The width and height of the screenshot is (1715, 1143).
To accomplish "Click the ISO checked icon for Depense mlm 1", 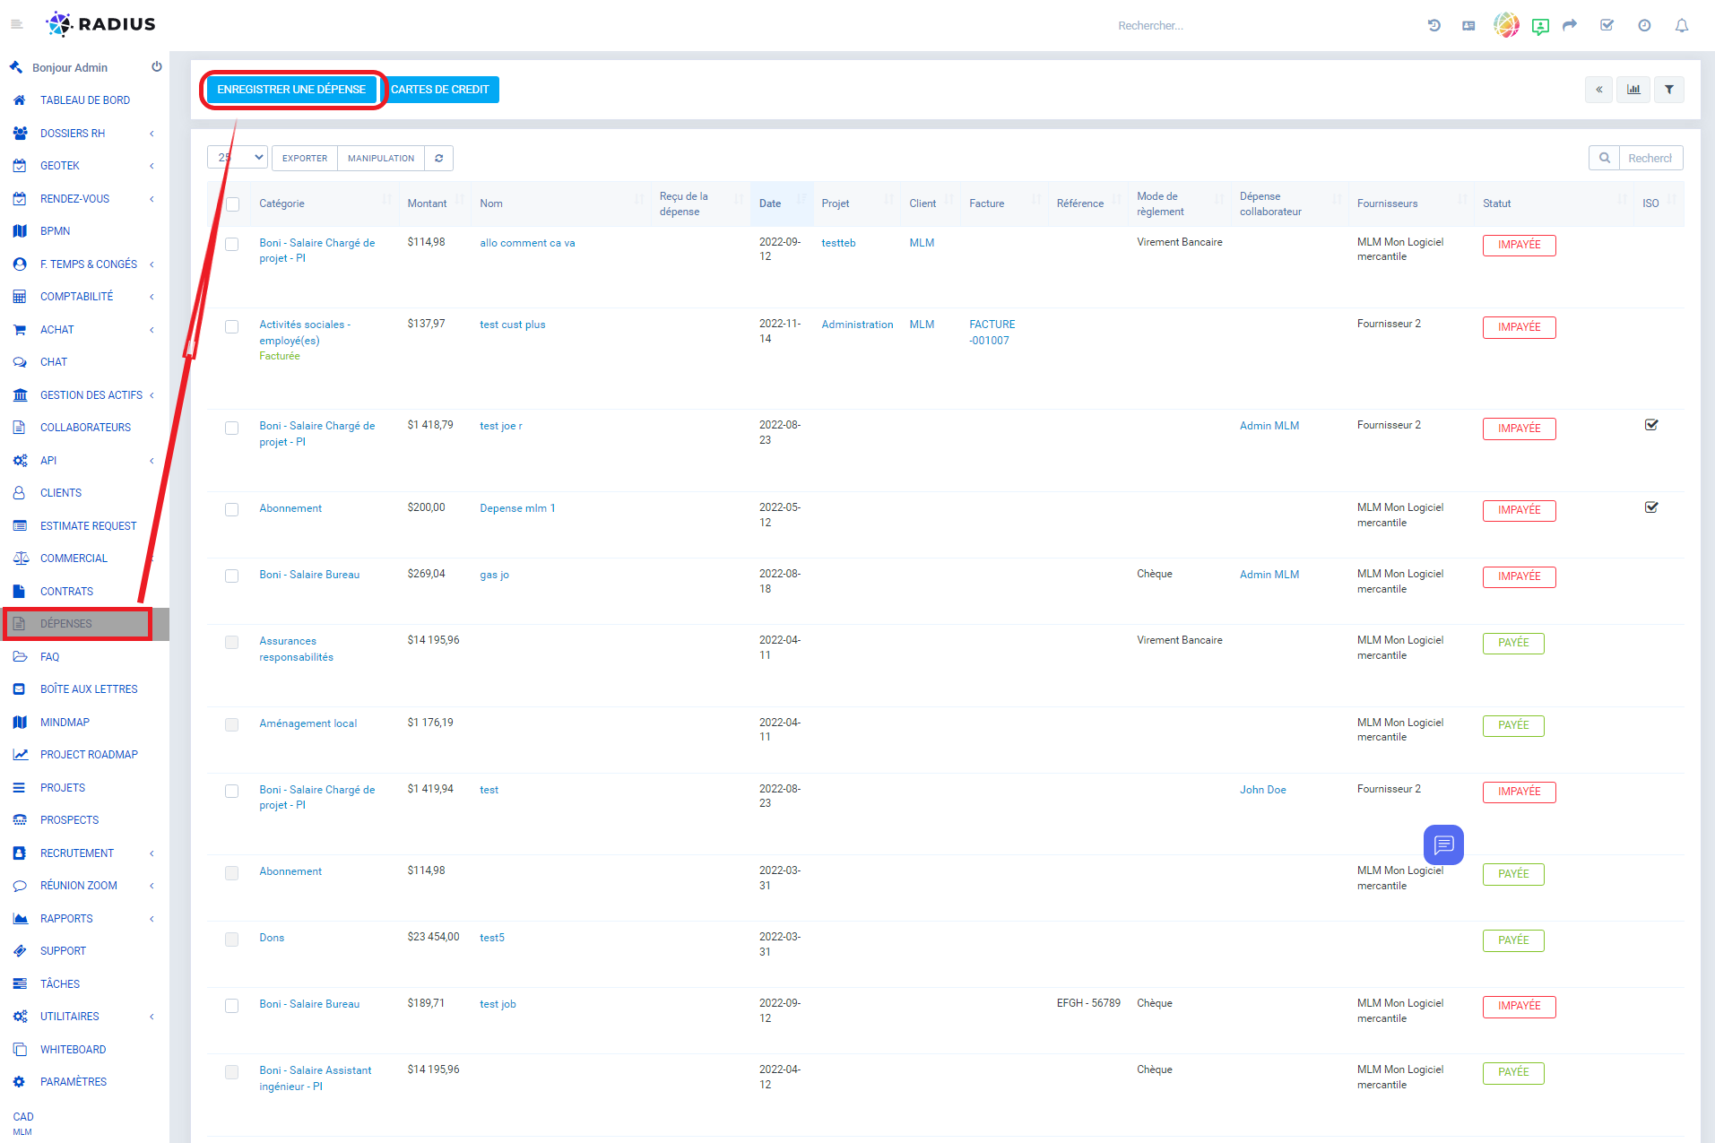I will pos(1651,507).
